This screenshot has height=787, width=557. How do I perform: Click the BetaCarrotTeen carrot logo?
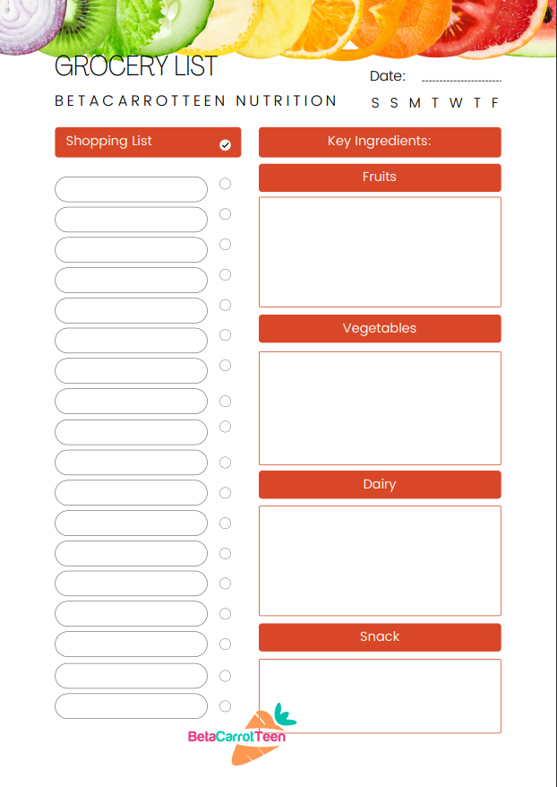tap(242, 734)
